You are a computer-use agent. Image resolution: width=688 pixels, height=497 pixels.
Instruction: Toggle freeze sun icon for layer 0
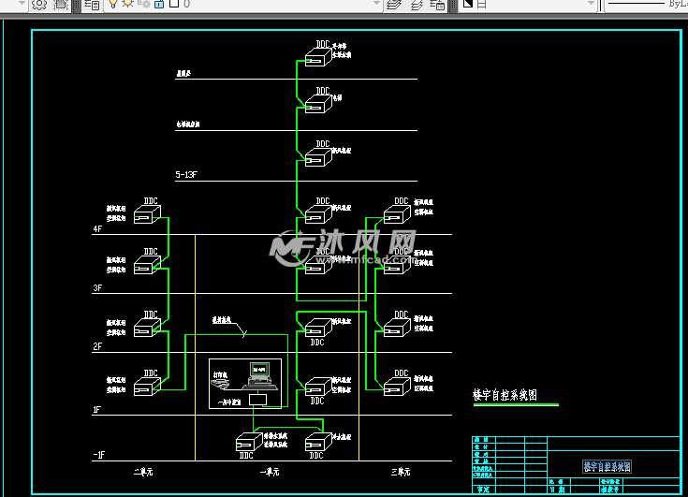[127, 4]
